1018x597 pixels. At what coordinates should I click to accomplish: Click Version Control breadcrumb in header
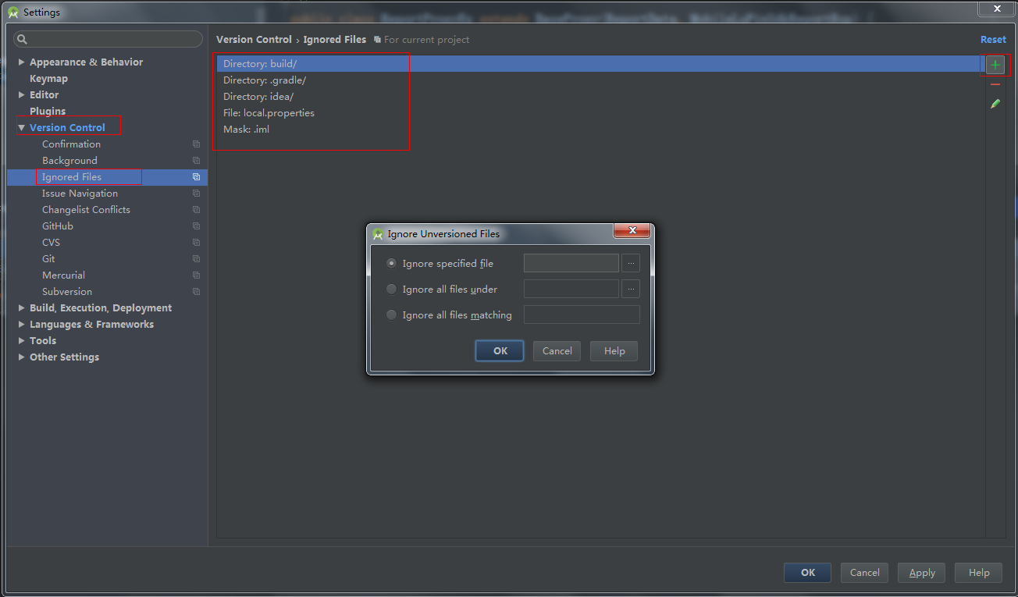(x=254, y=40)
